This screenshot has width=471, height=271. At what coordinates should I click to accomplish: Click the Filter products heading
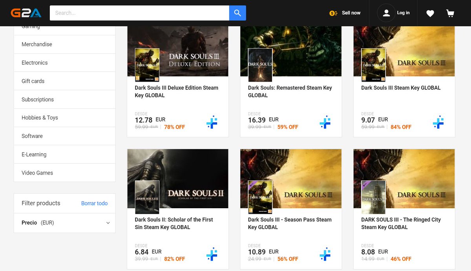tap(41, 203)
